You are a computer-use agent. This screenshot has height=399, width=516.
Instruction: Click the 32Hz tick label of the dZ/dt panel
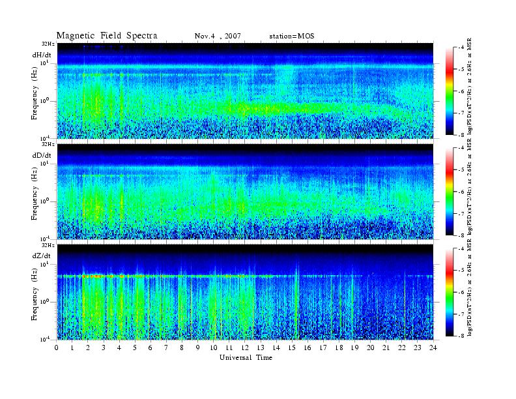pos(48,245)
